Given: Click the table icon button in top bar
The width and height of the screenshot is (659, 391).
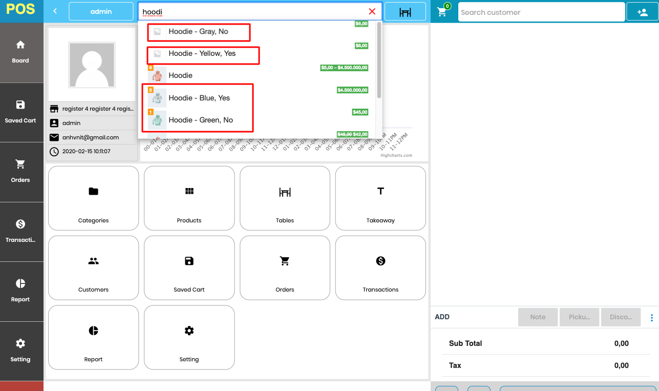Looking at the screenshot, I should (405, 12).
